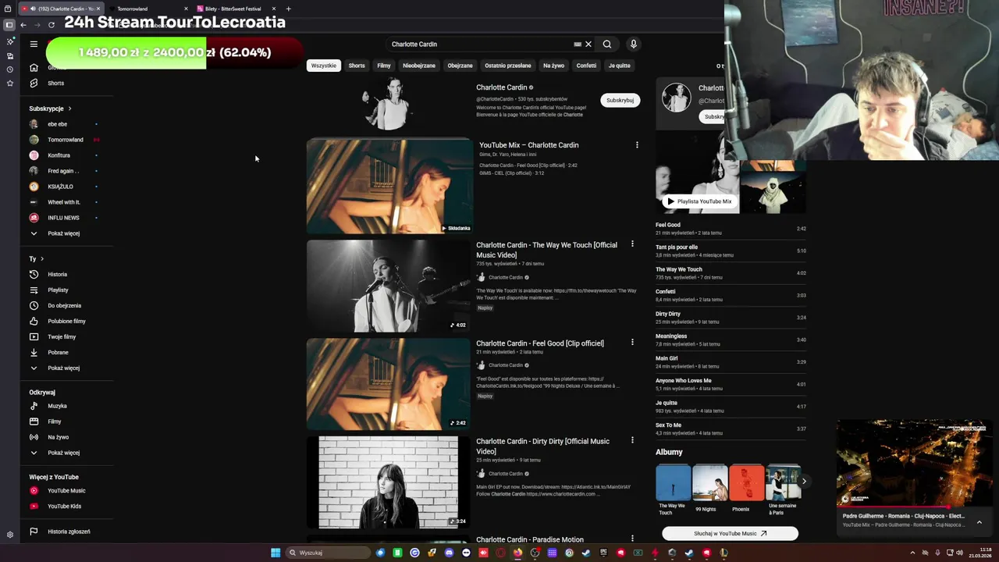Open Historia zgłoszeń flag item
Viewport: 999px width, 562px height.
click(x=69, y=532)
